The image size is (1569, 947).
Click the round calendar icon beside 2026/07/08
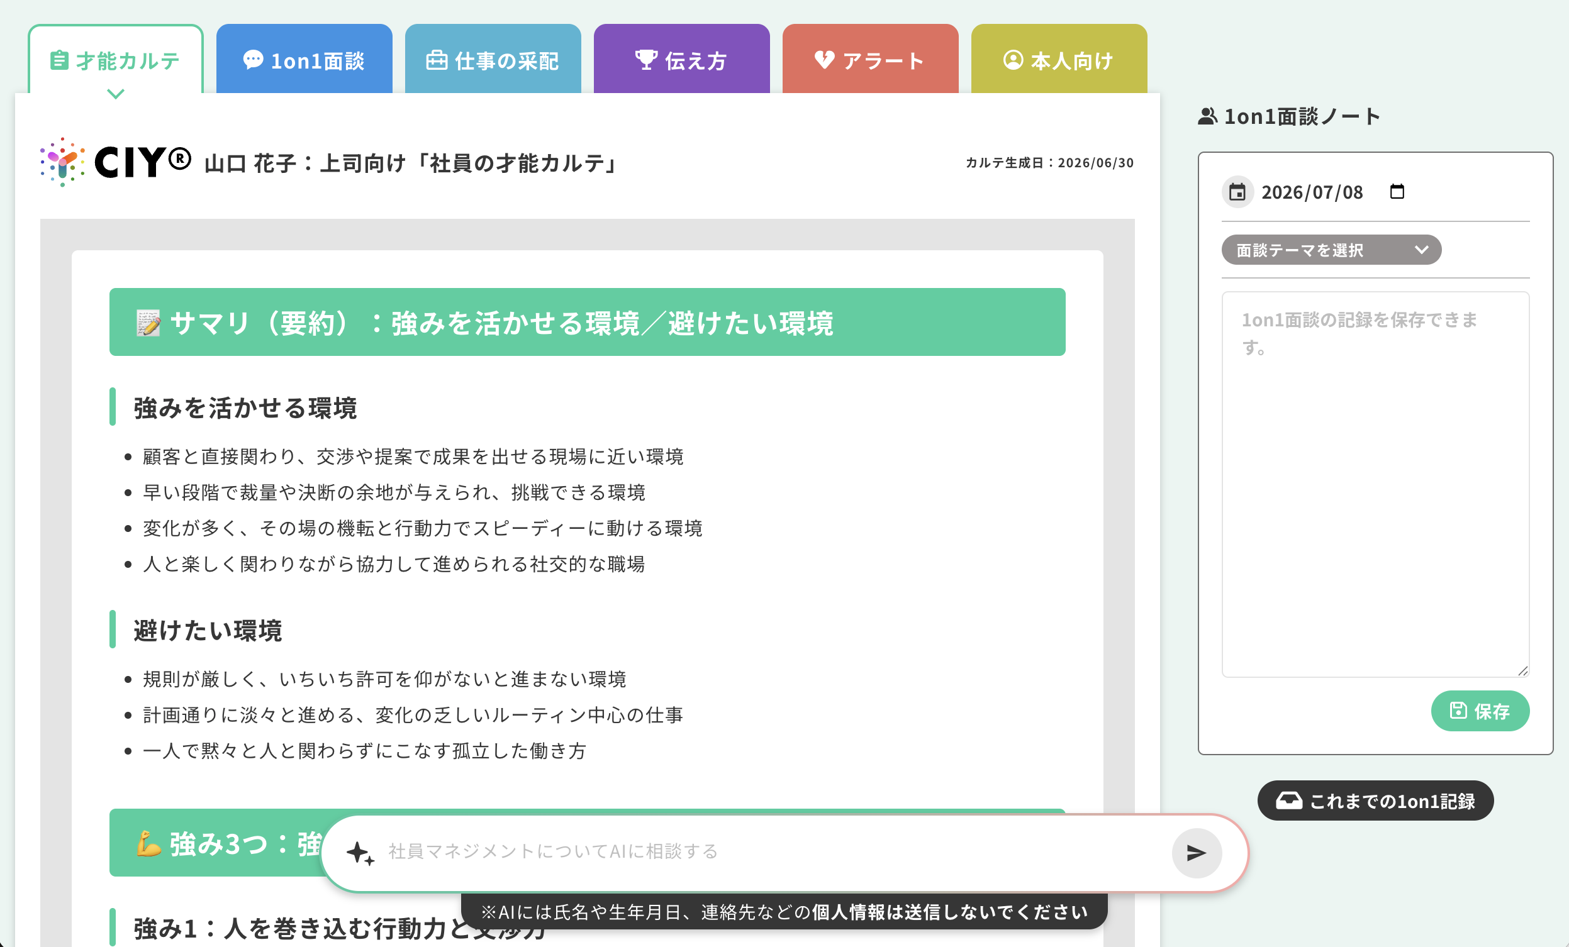point(1237,192)
